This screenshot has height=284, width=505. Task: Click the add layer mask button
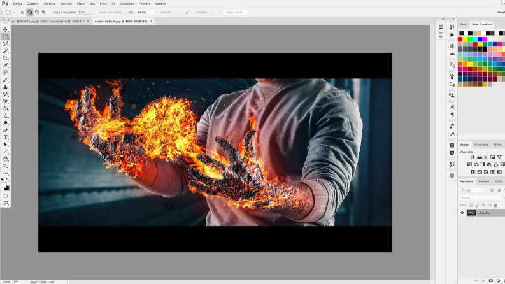[x=490, y=281]
